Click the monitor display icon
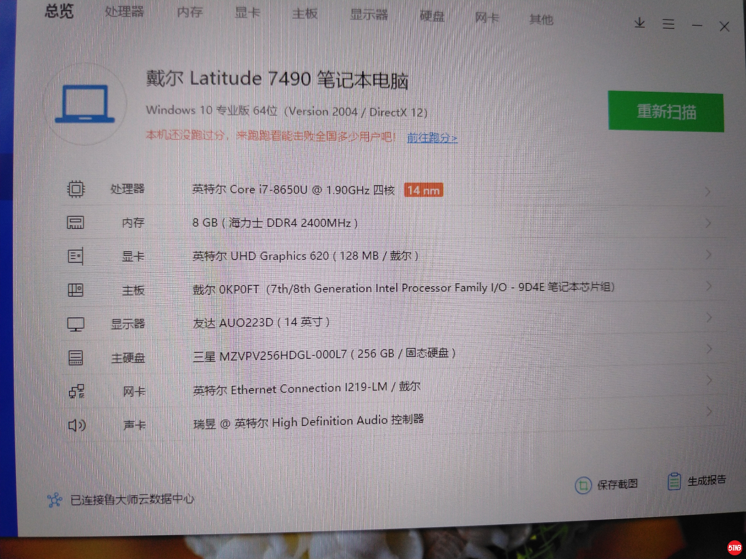The width and height of the screenshot is (746, 559). click(x=76, y=324)
